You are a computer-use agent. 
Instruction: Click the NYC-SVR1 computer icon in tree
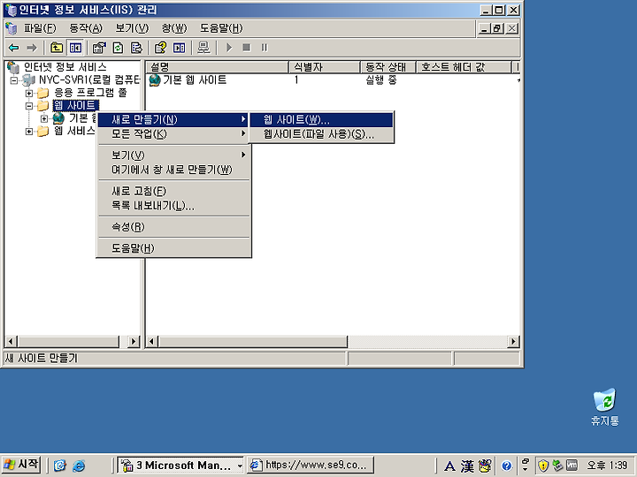(x=28, y=79)
